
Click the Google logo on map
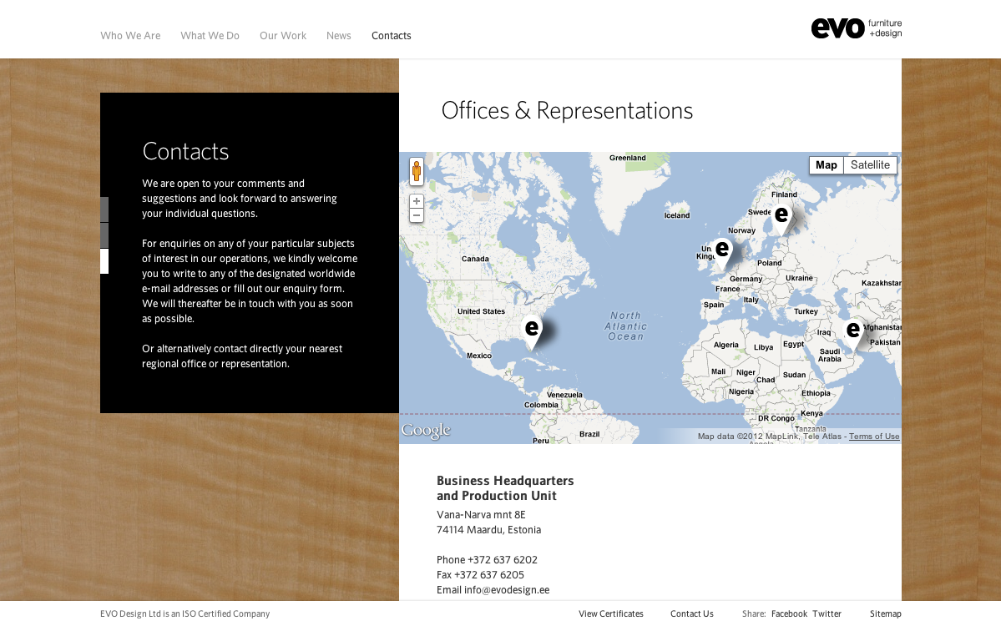[x=426, y=431]
